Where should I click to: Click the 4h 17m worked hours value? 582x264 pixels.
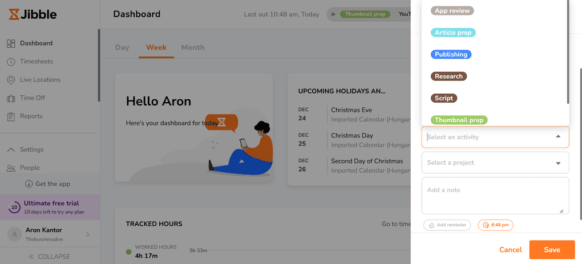(x=146, y=256)
